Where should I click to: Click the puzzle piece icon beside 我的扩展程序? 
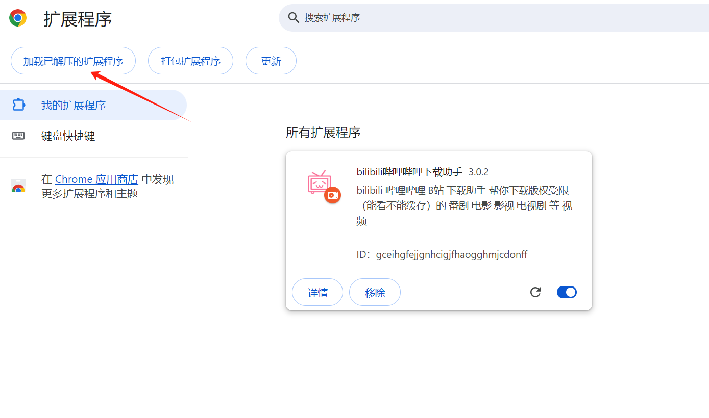pyautogui.click(x=18, y=105)
